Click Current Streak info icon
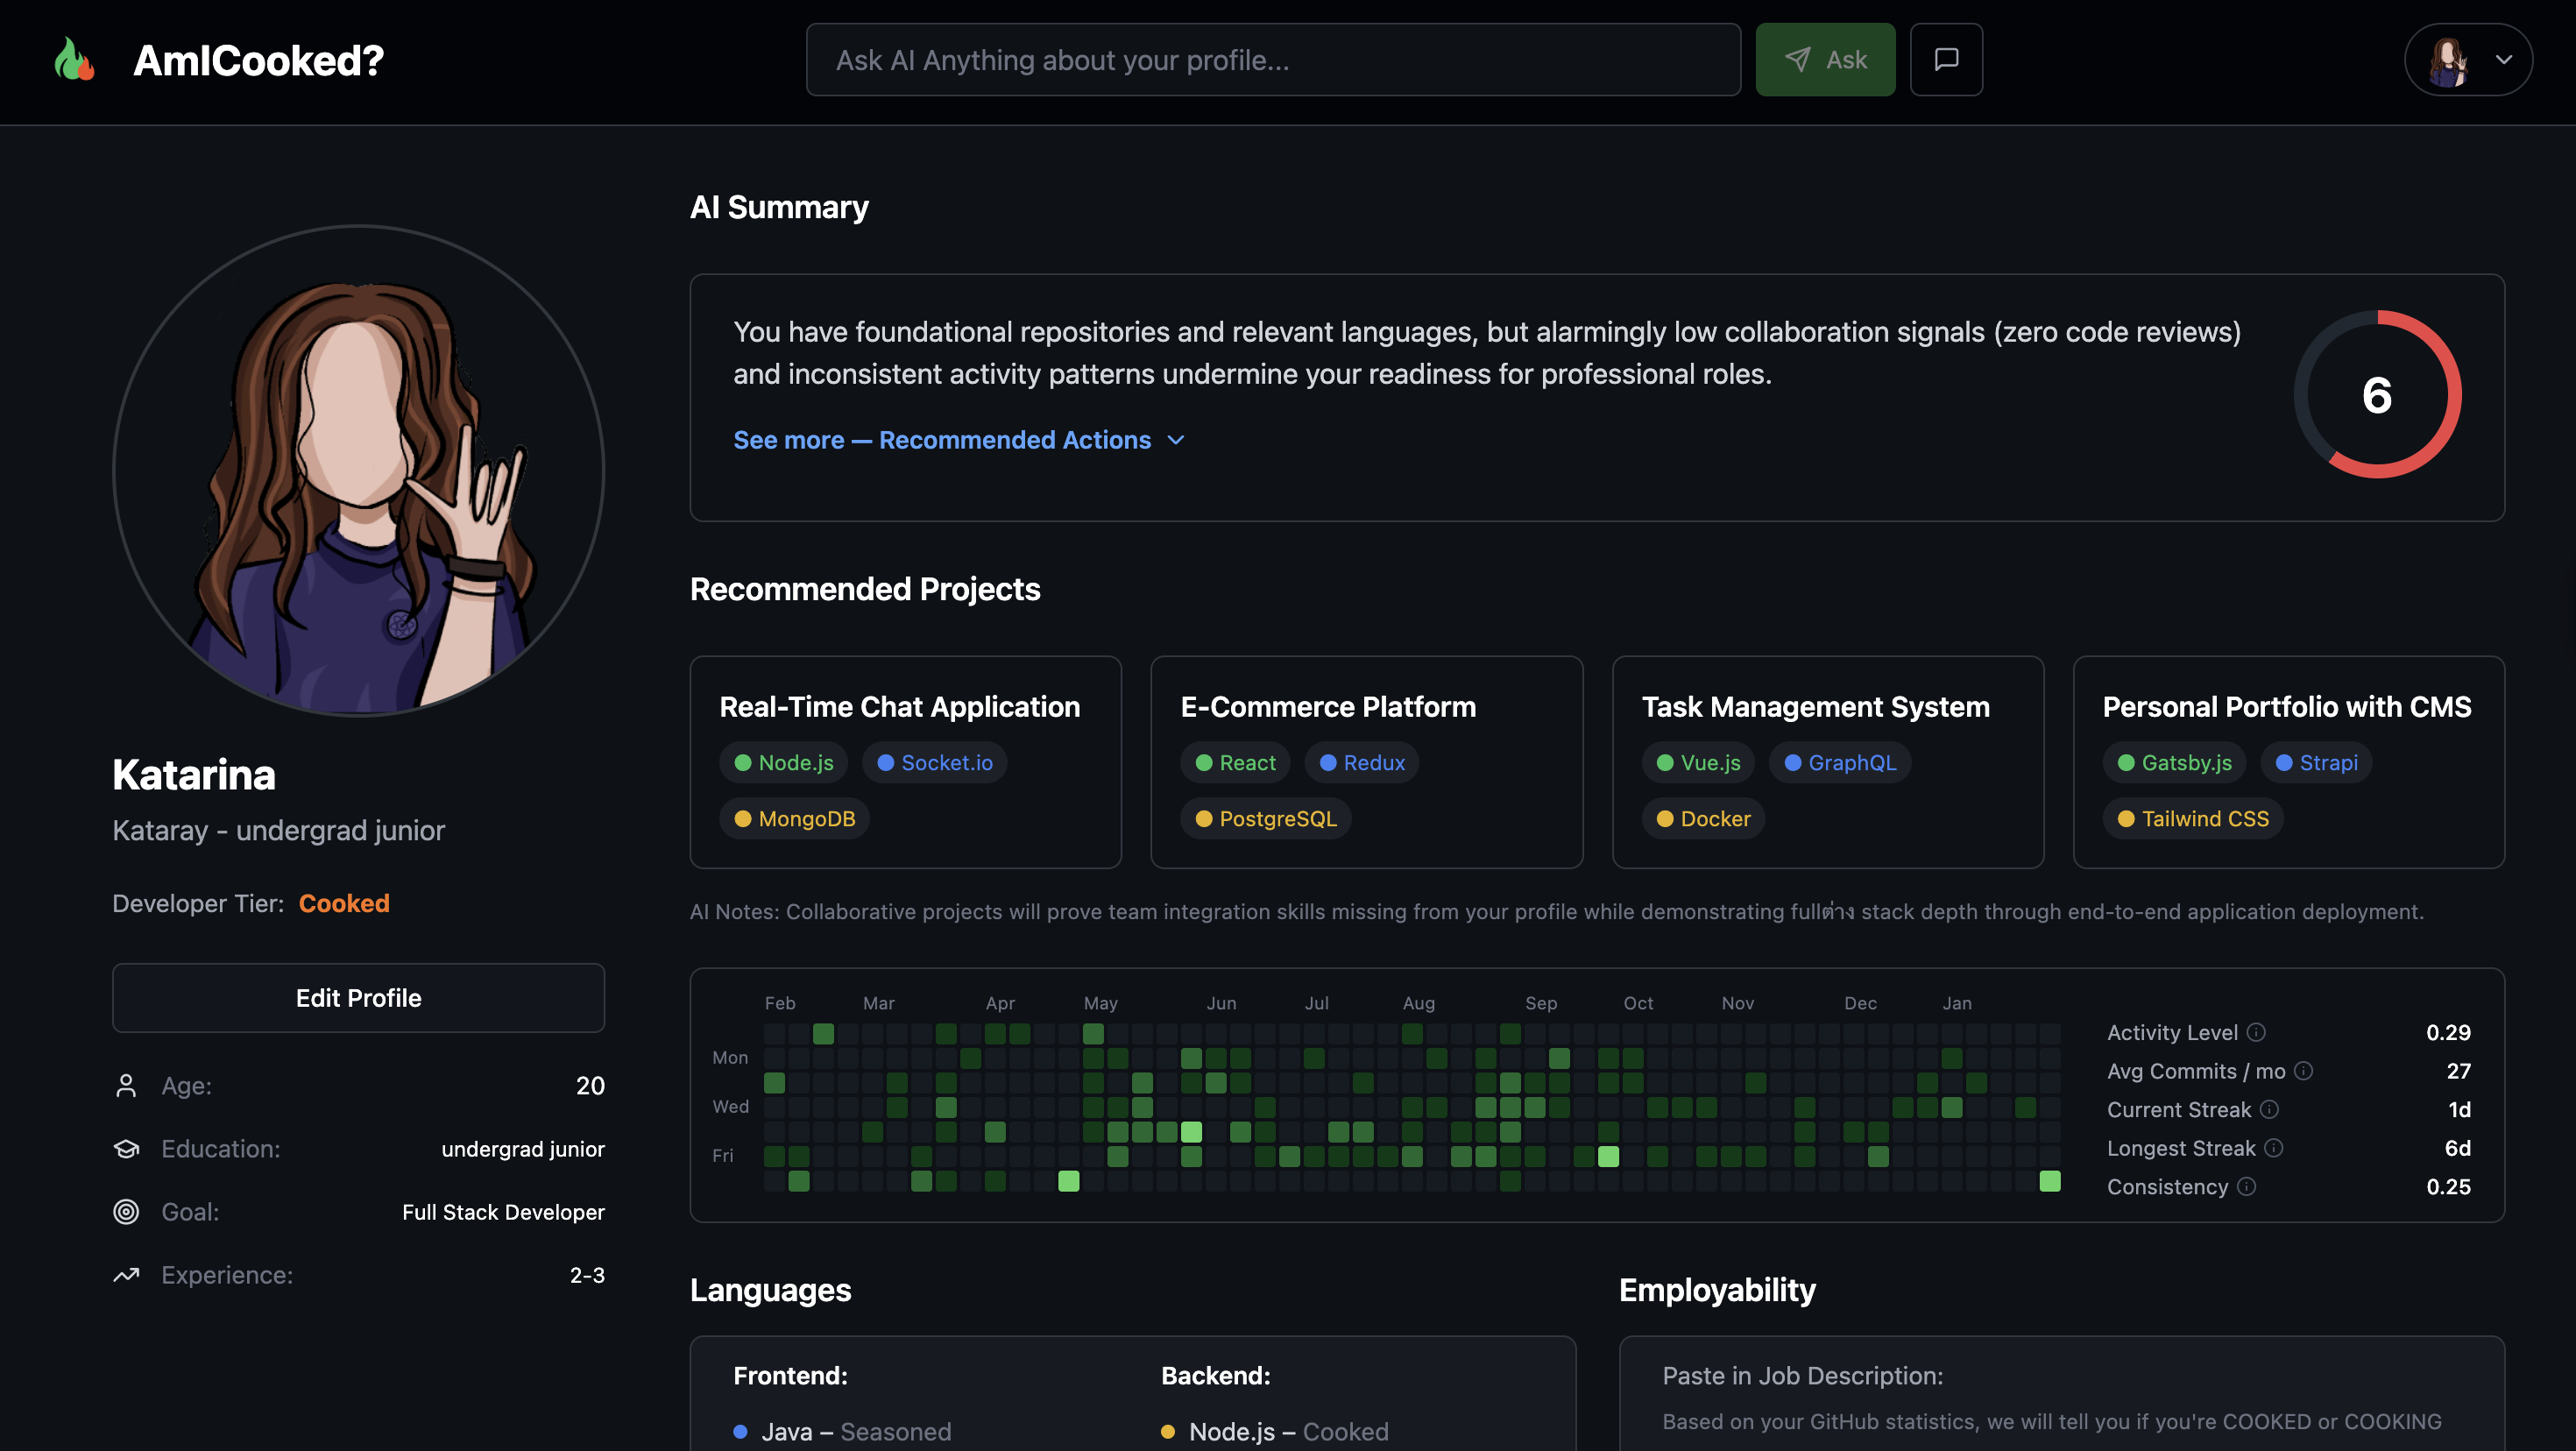This screenshot has height=1451, width=2576. click(2269, 1109)
